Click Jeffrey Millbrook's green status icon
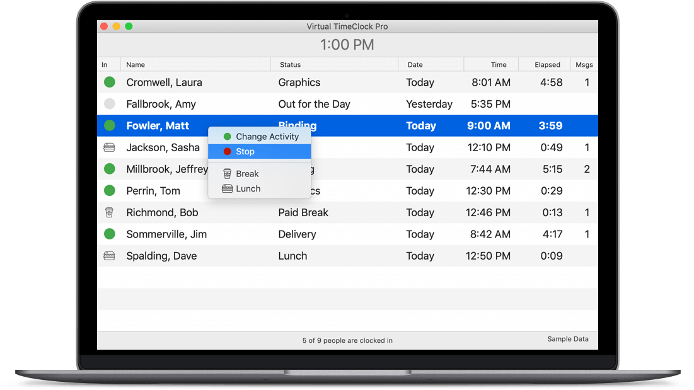694x390 pixels. 110,169
